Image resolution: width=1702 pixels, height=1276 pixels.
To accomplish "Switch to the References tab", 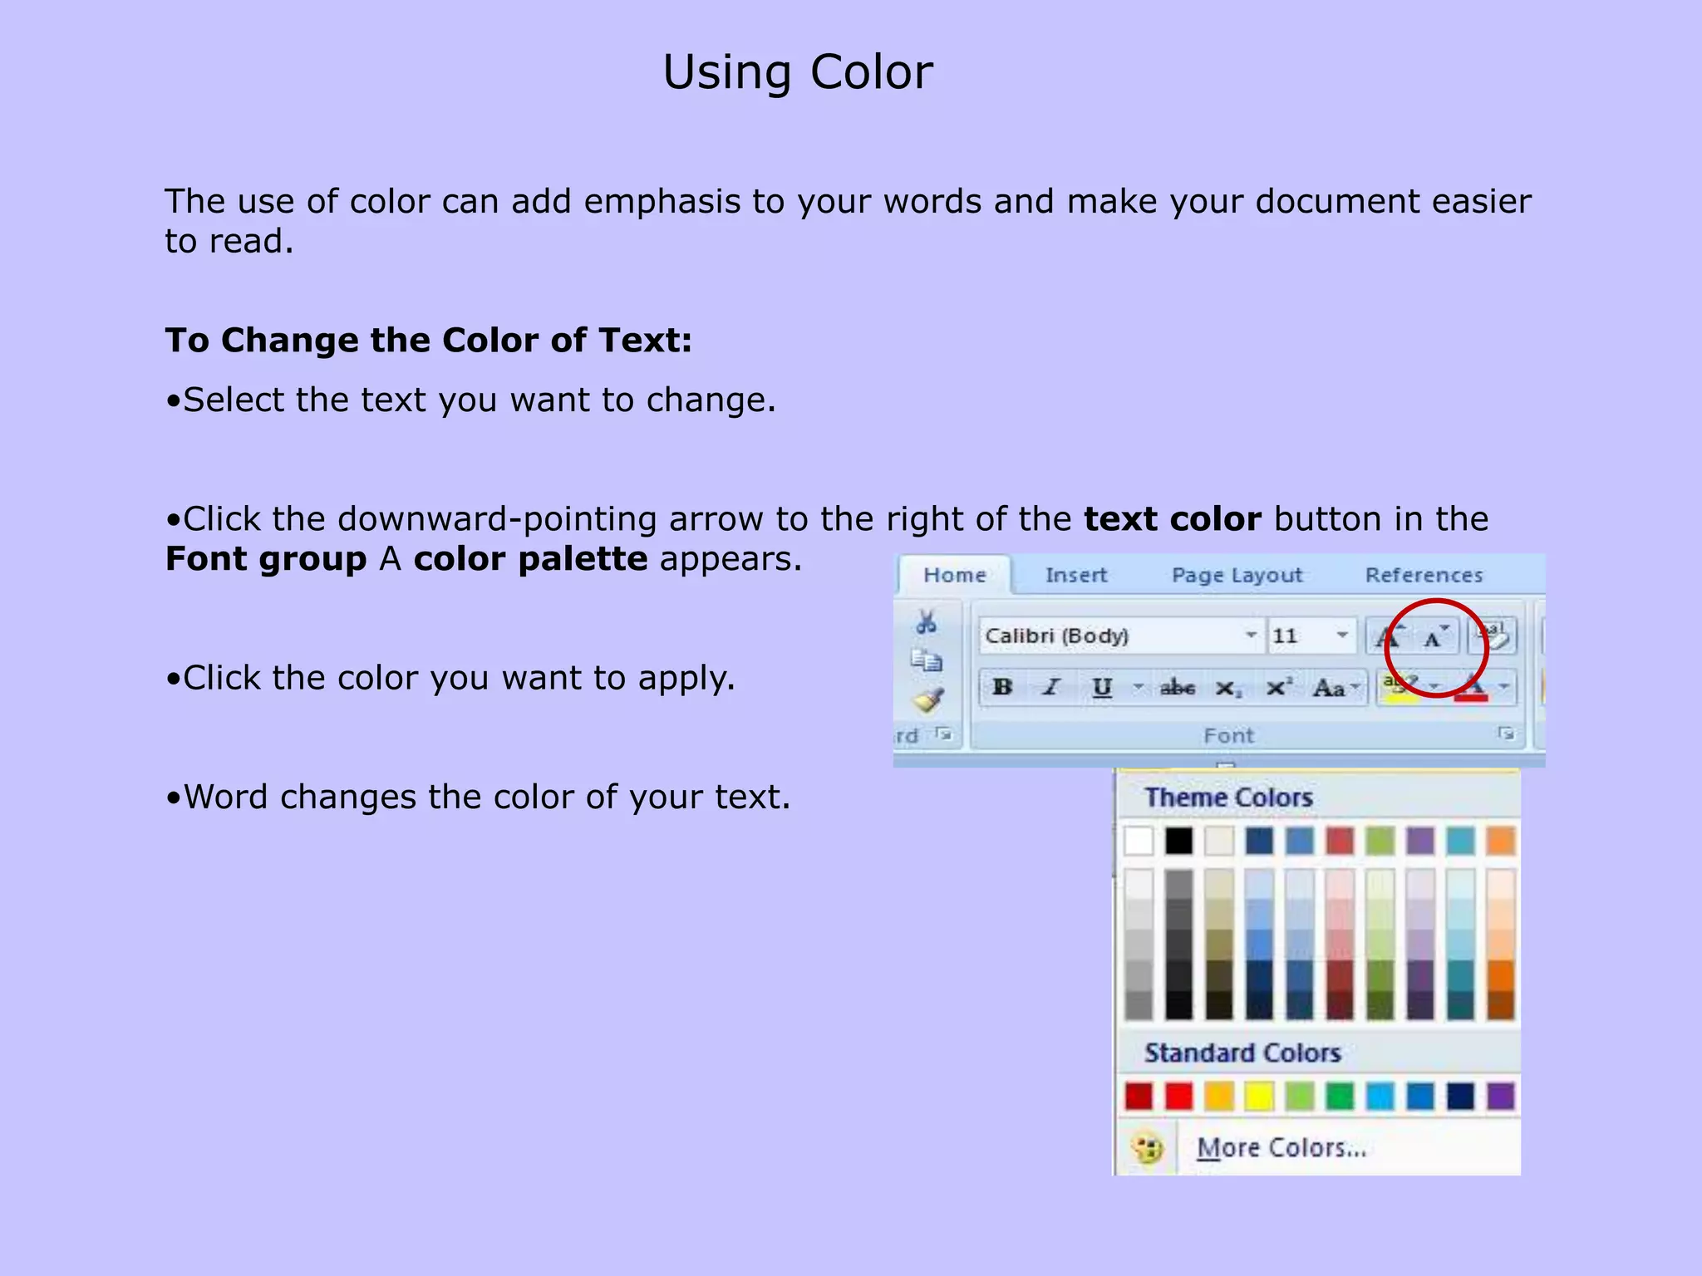I will 1424,575.
